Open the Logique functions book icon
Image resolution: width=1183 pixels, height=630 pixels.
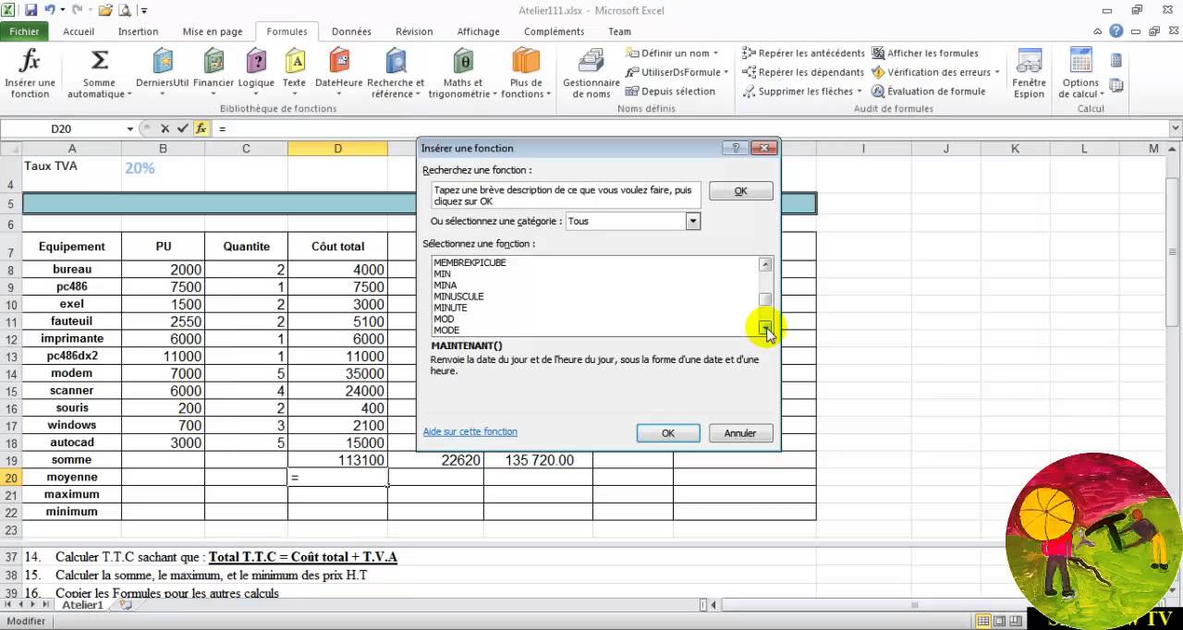256,74
